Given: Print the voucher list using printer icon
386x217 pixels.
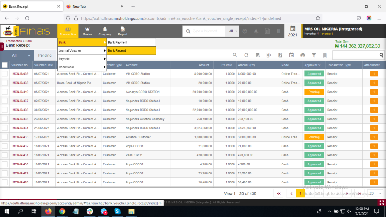Looking at the screenshot, I should (303, 55).
